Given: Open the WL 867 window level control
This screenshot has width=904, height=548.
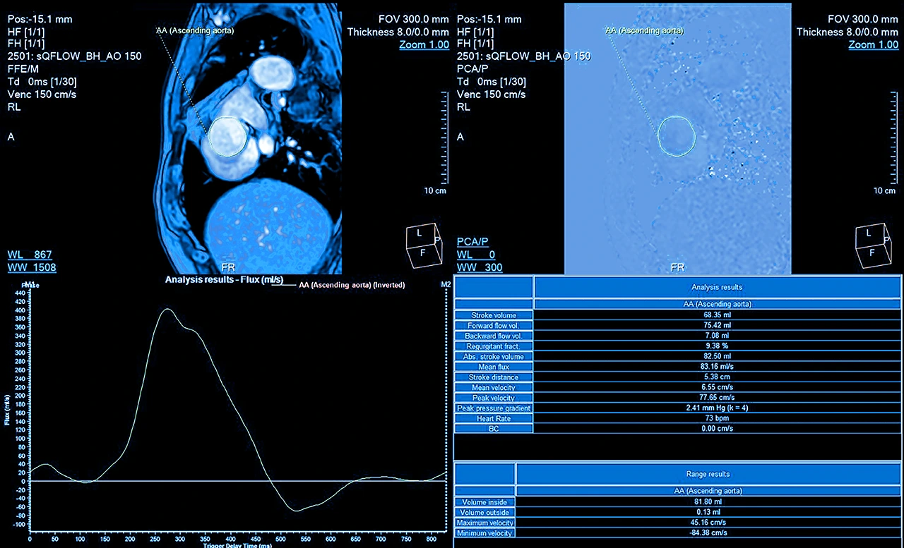Looking at the screenshot, I should pos(31,255).
